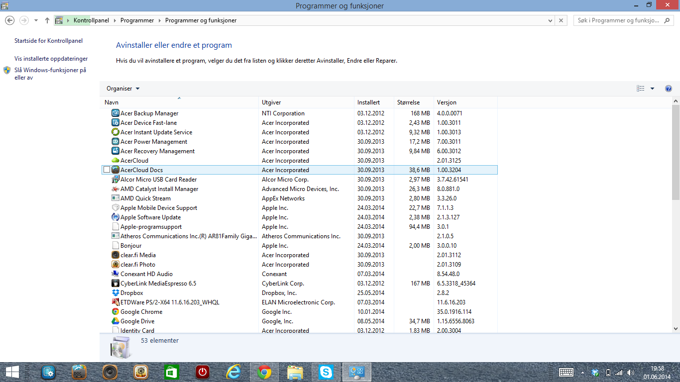
Task: Sort list by Versjon column
Action: (465, 102)
